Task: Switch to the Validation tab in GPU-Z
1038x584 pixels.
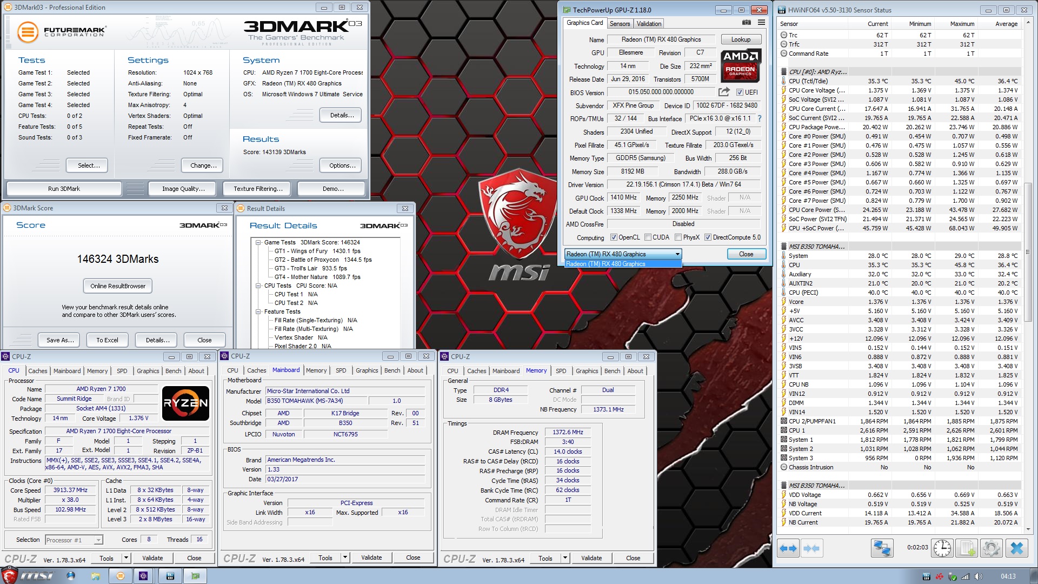Action: click(649, 24)
